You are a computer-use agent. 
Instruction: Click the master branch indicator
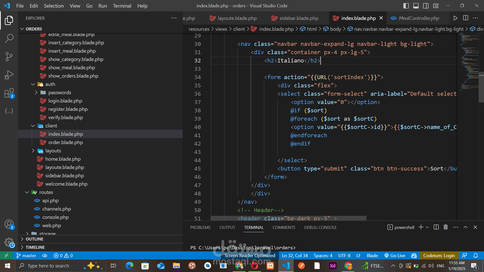pos(26,256)
